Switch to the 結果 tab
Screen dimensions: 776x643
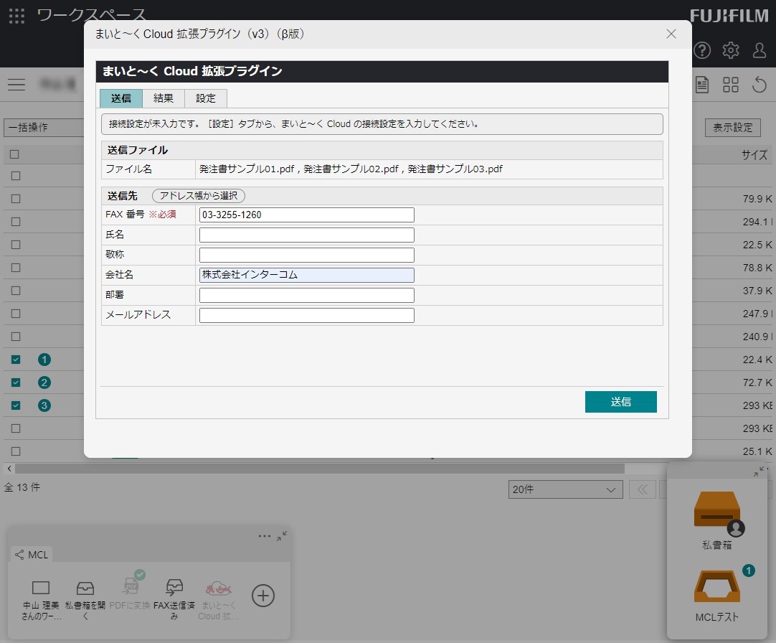click(x=164, y=98)
